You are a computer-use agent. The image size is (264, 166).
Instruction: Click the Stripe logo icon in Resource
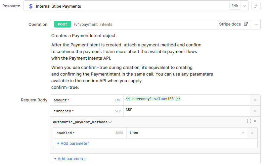(31, 6)
